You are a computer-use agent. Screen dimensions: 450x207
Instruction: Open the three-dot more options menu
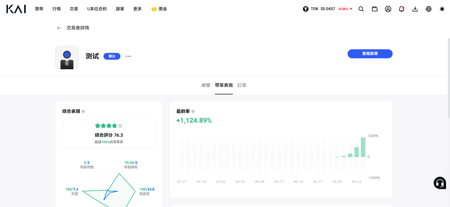128,56
